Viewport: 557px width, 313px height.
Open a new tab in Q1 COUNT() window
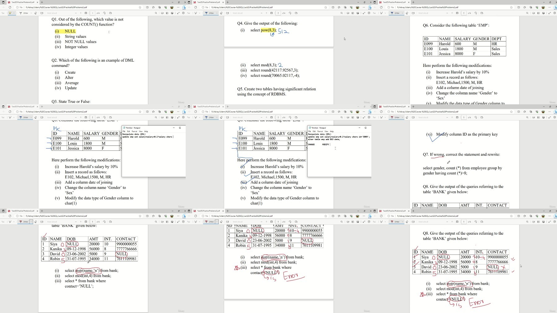click(42, 2)
